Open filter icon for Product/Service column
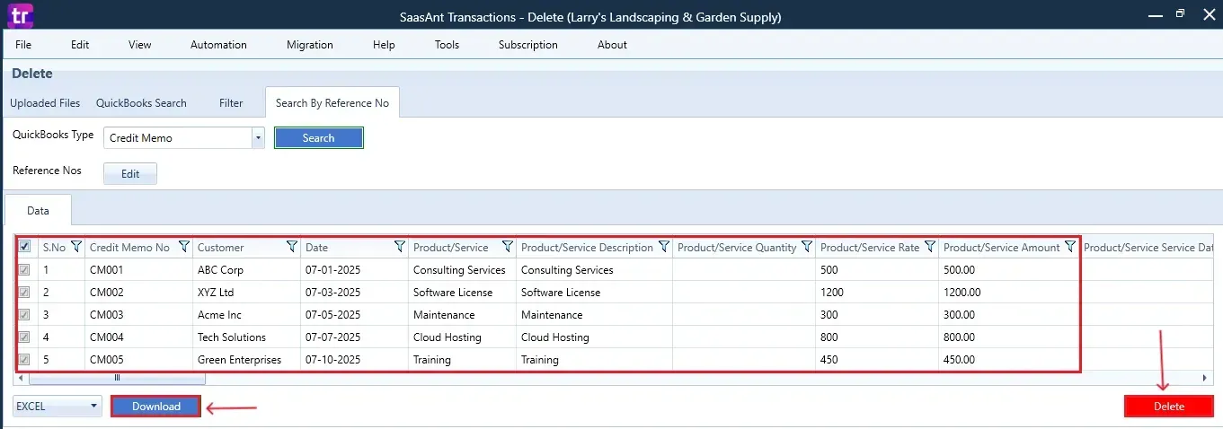 tap(508, 247)
